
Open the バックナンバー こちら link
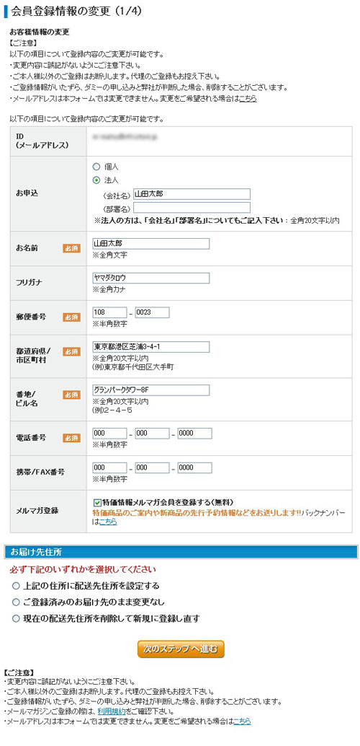(x=108, y=522)
